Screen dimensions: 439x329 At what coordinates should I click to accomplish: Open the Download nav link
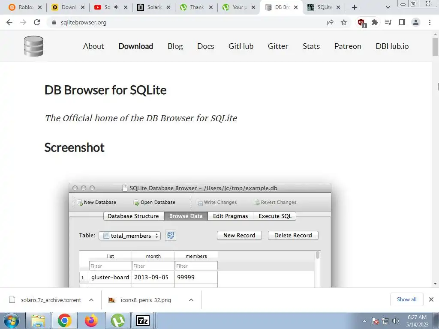136,46
